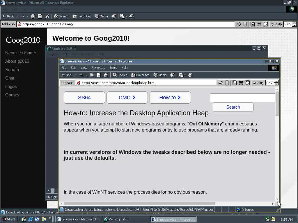Open Mail dropdown arrow in front browser toolbar
298x223 pixels.
[185, 75]
